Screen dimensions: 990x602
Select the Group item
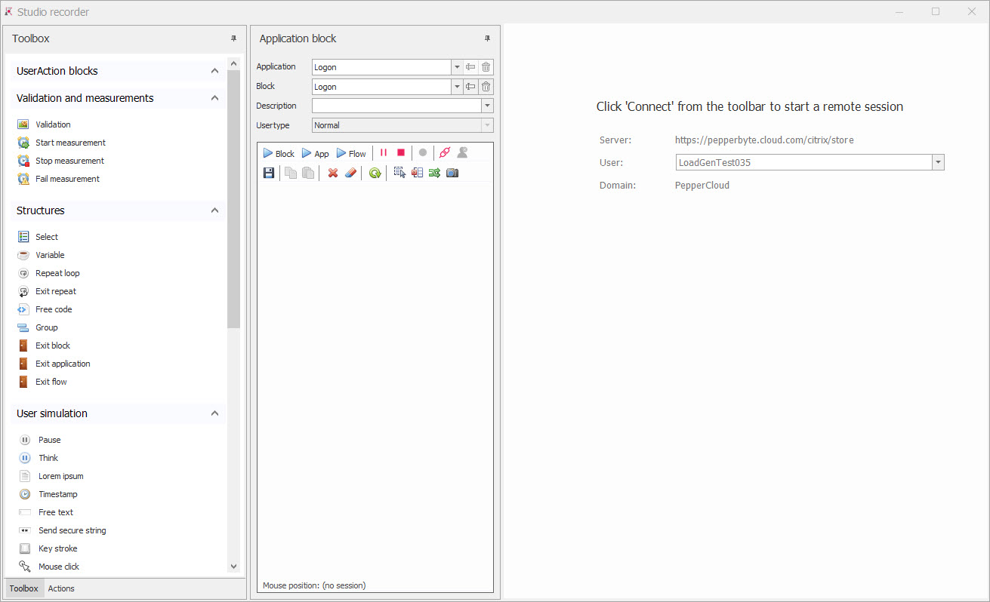38,327
